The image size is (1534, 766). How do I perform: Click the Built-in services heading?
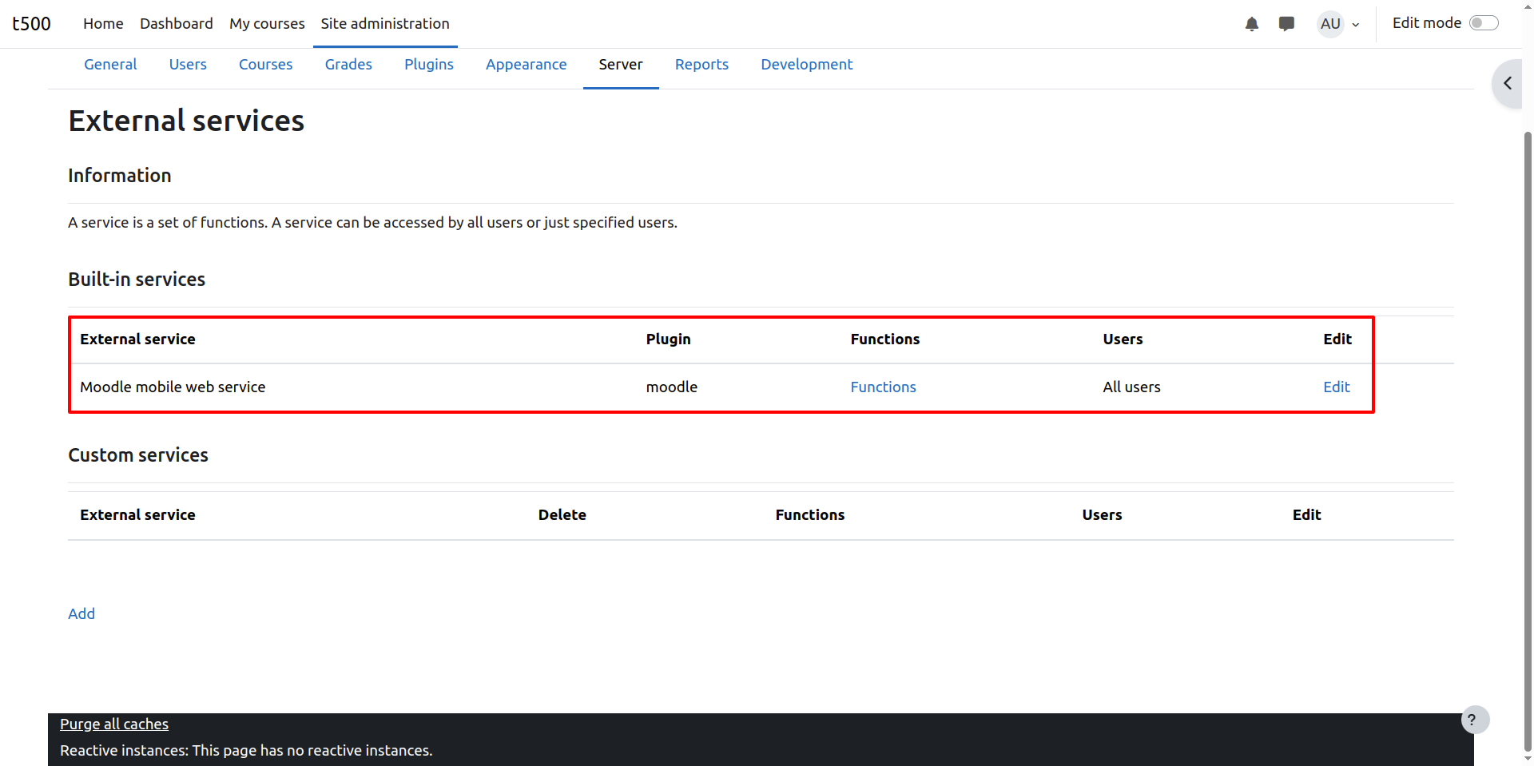[137, 280]
